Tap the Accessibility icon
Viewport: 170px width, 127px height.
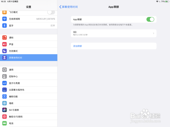[4, 97]
